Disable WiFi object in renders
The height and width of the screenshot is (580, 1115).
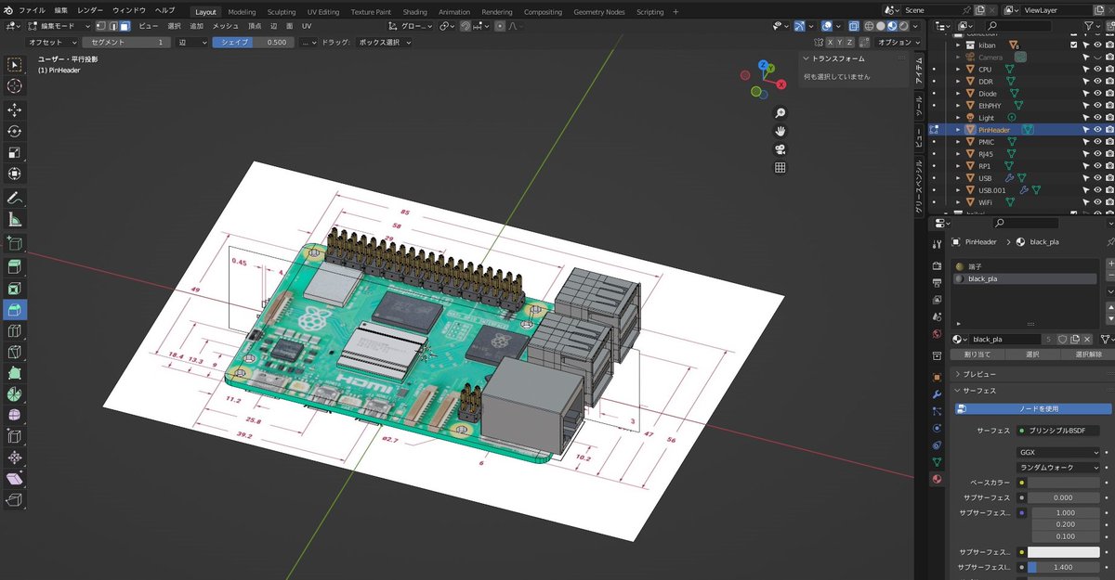point(1109,201)
